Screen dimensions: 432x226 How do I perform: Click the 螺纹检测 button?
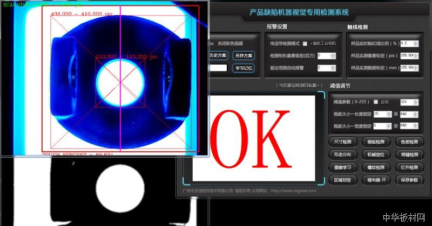[x=376, y=167]
